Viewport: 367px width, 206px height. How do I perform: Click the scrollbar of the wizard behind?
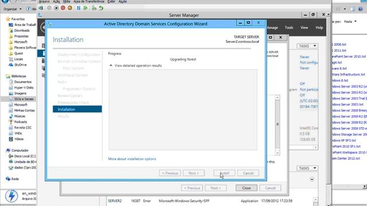pos(278,125)
